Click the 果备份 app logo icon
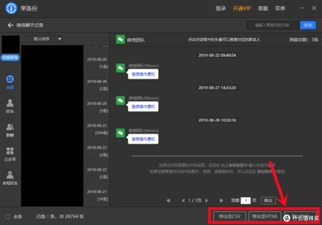The image size is (322, 225). point(11,8)
